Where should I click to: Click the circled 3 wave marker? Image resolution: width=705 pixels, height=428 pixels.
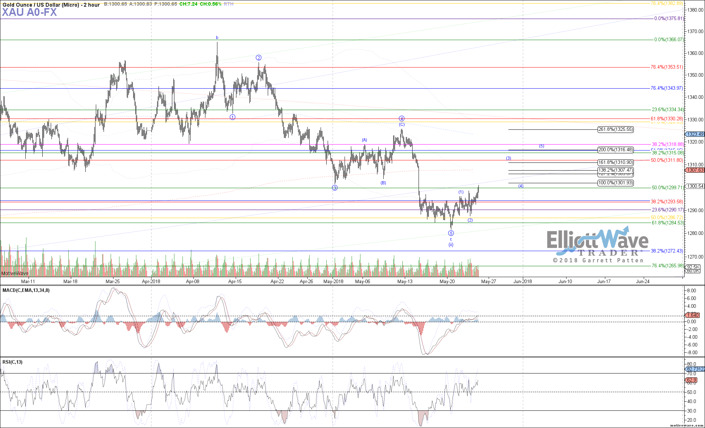tap(335, 188)
